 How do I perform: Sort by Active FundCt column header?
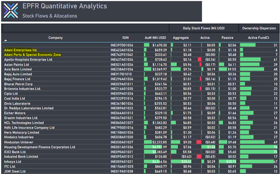coord(259,38)
